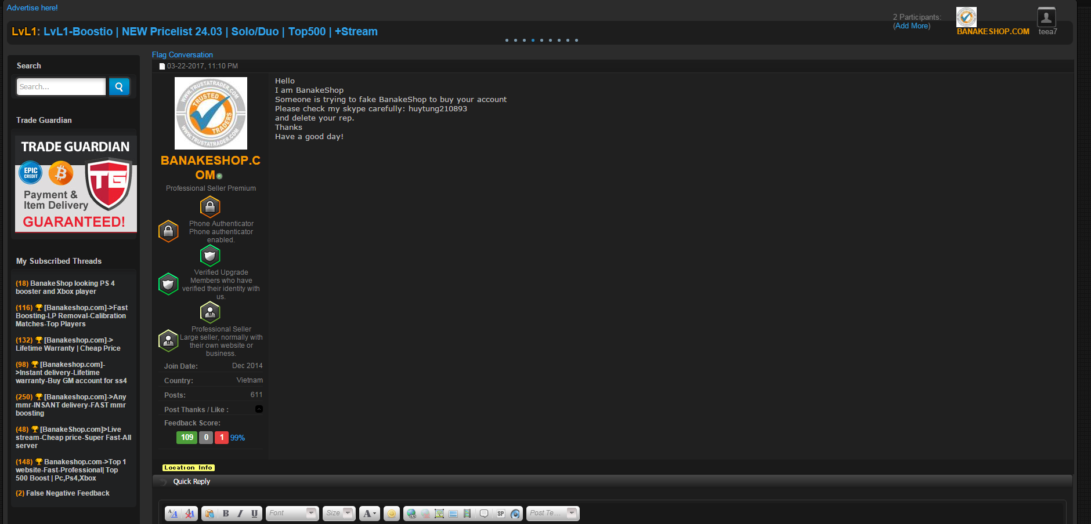This screenshot has width=1091, height=524.
Task: Click Paste as plain text icon
Action: [209, 514]
